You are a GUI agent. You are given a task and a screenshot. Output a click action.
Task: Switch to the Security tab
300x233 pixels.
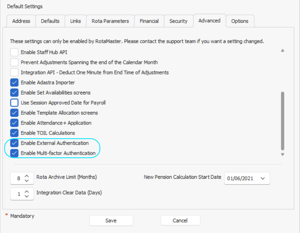coord(178,21)
